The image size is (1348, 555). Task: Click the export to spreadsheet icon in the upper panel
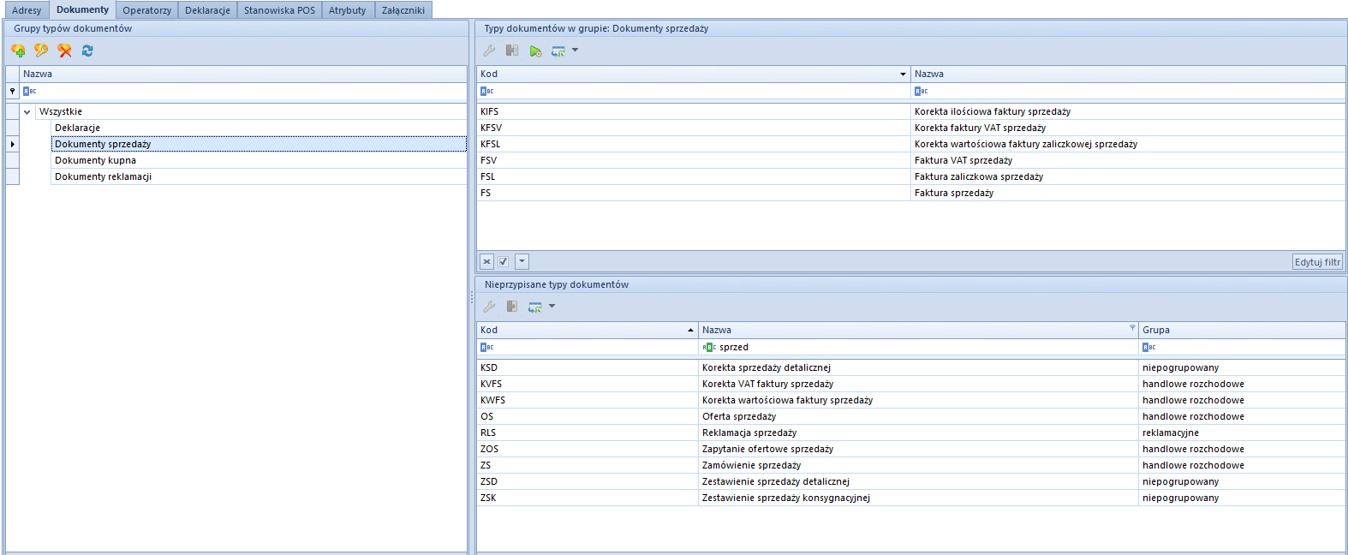tap(558, 51)
